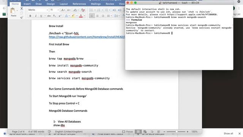Open the Mailings ribbon tab
Screen dimensions: 243x137
(96, 4)
